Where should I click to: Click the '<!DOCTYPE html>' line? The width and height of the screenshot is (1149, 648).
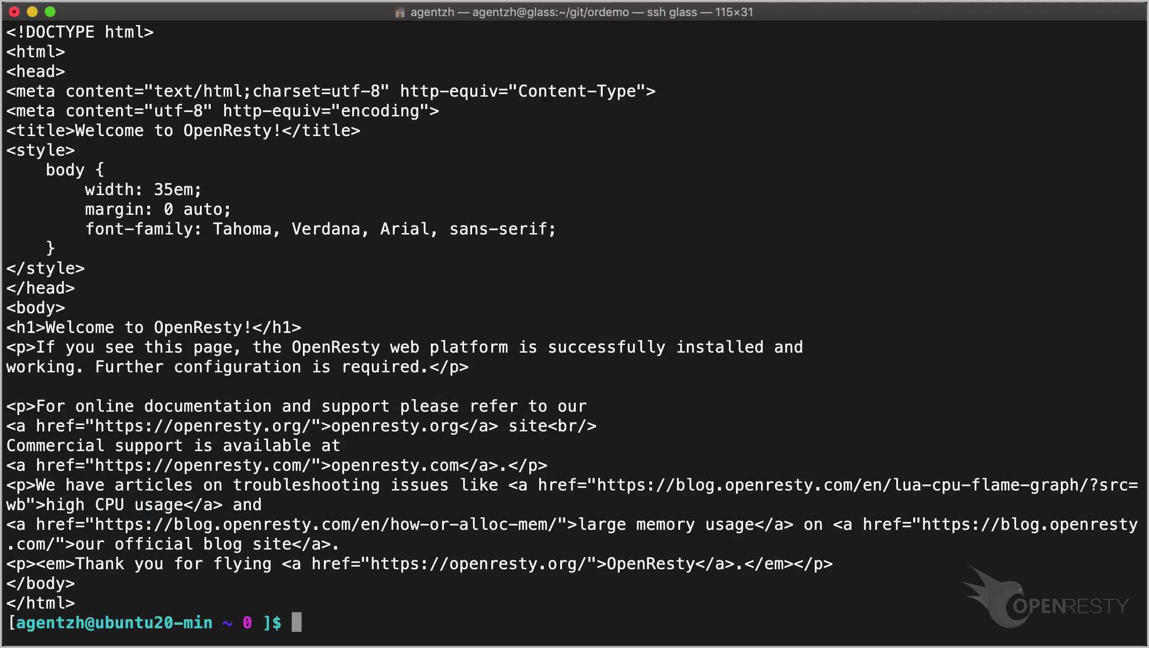tap(80, 32)
